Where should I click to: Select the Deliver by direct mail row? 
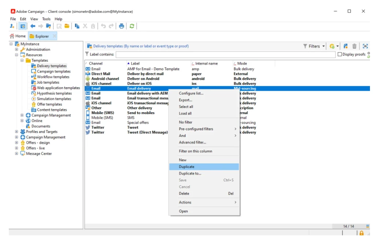(227, 74)
